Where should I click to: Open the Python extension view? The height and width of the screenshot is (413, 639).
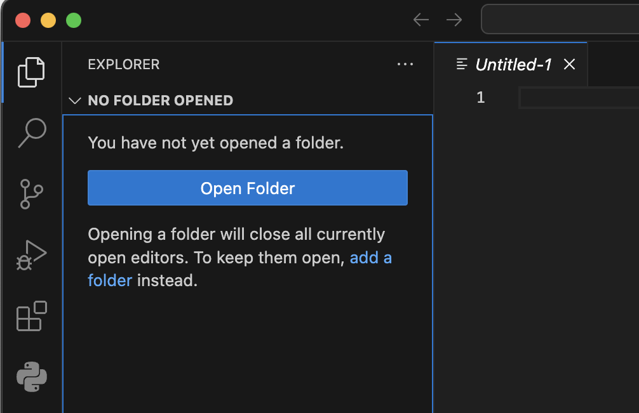(31, 377)
